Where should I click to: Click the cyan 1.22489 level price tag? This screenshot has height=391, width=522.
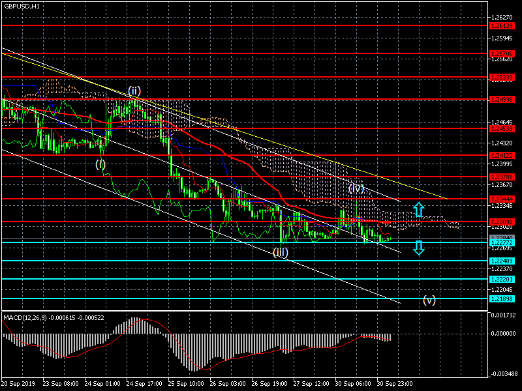[x=502, y=261]
